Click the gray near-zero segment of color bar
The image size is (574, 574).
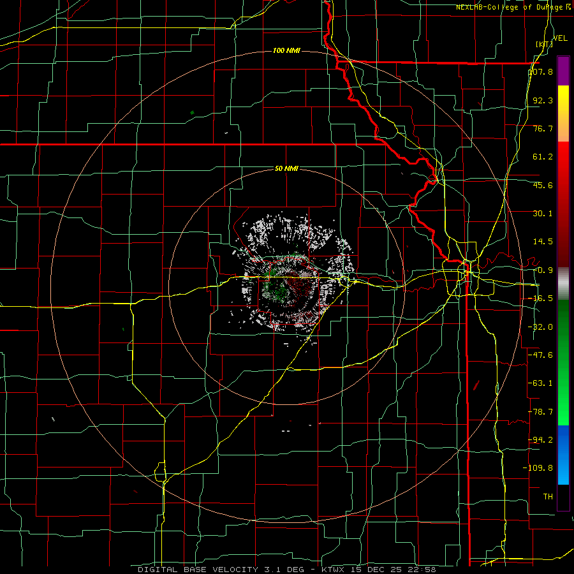pos(563,283)
